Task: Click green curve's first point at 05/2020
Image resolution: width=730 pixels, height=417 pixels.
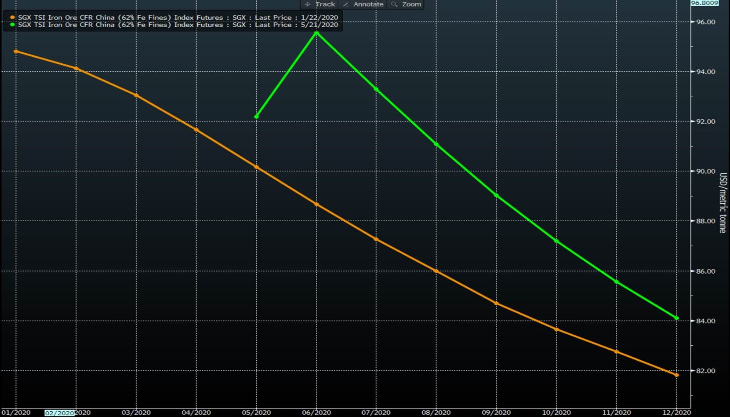Action: [257, 117]
